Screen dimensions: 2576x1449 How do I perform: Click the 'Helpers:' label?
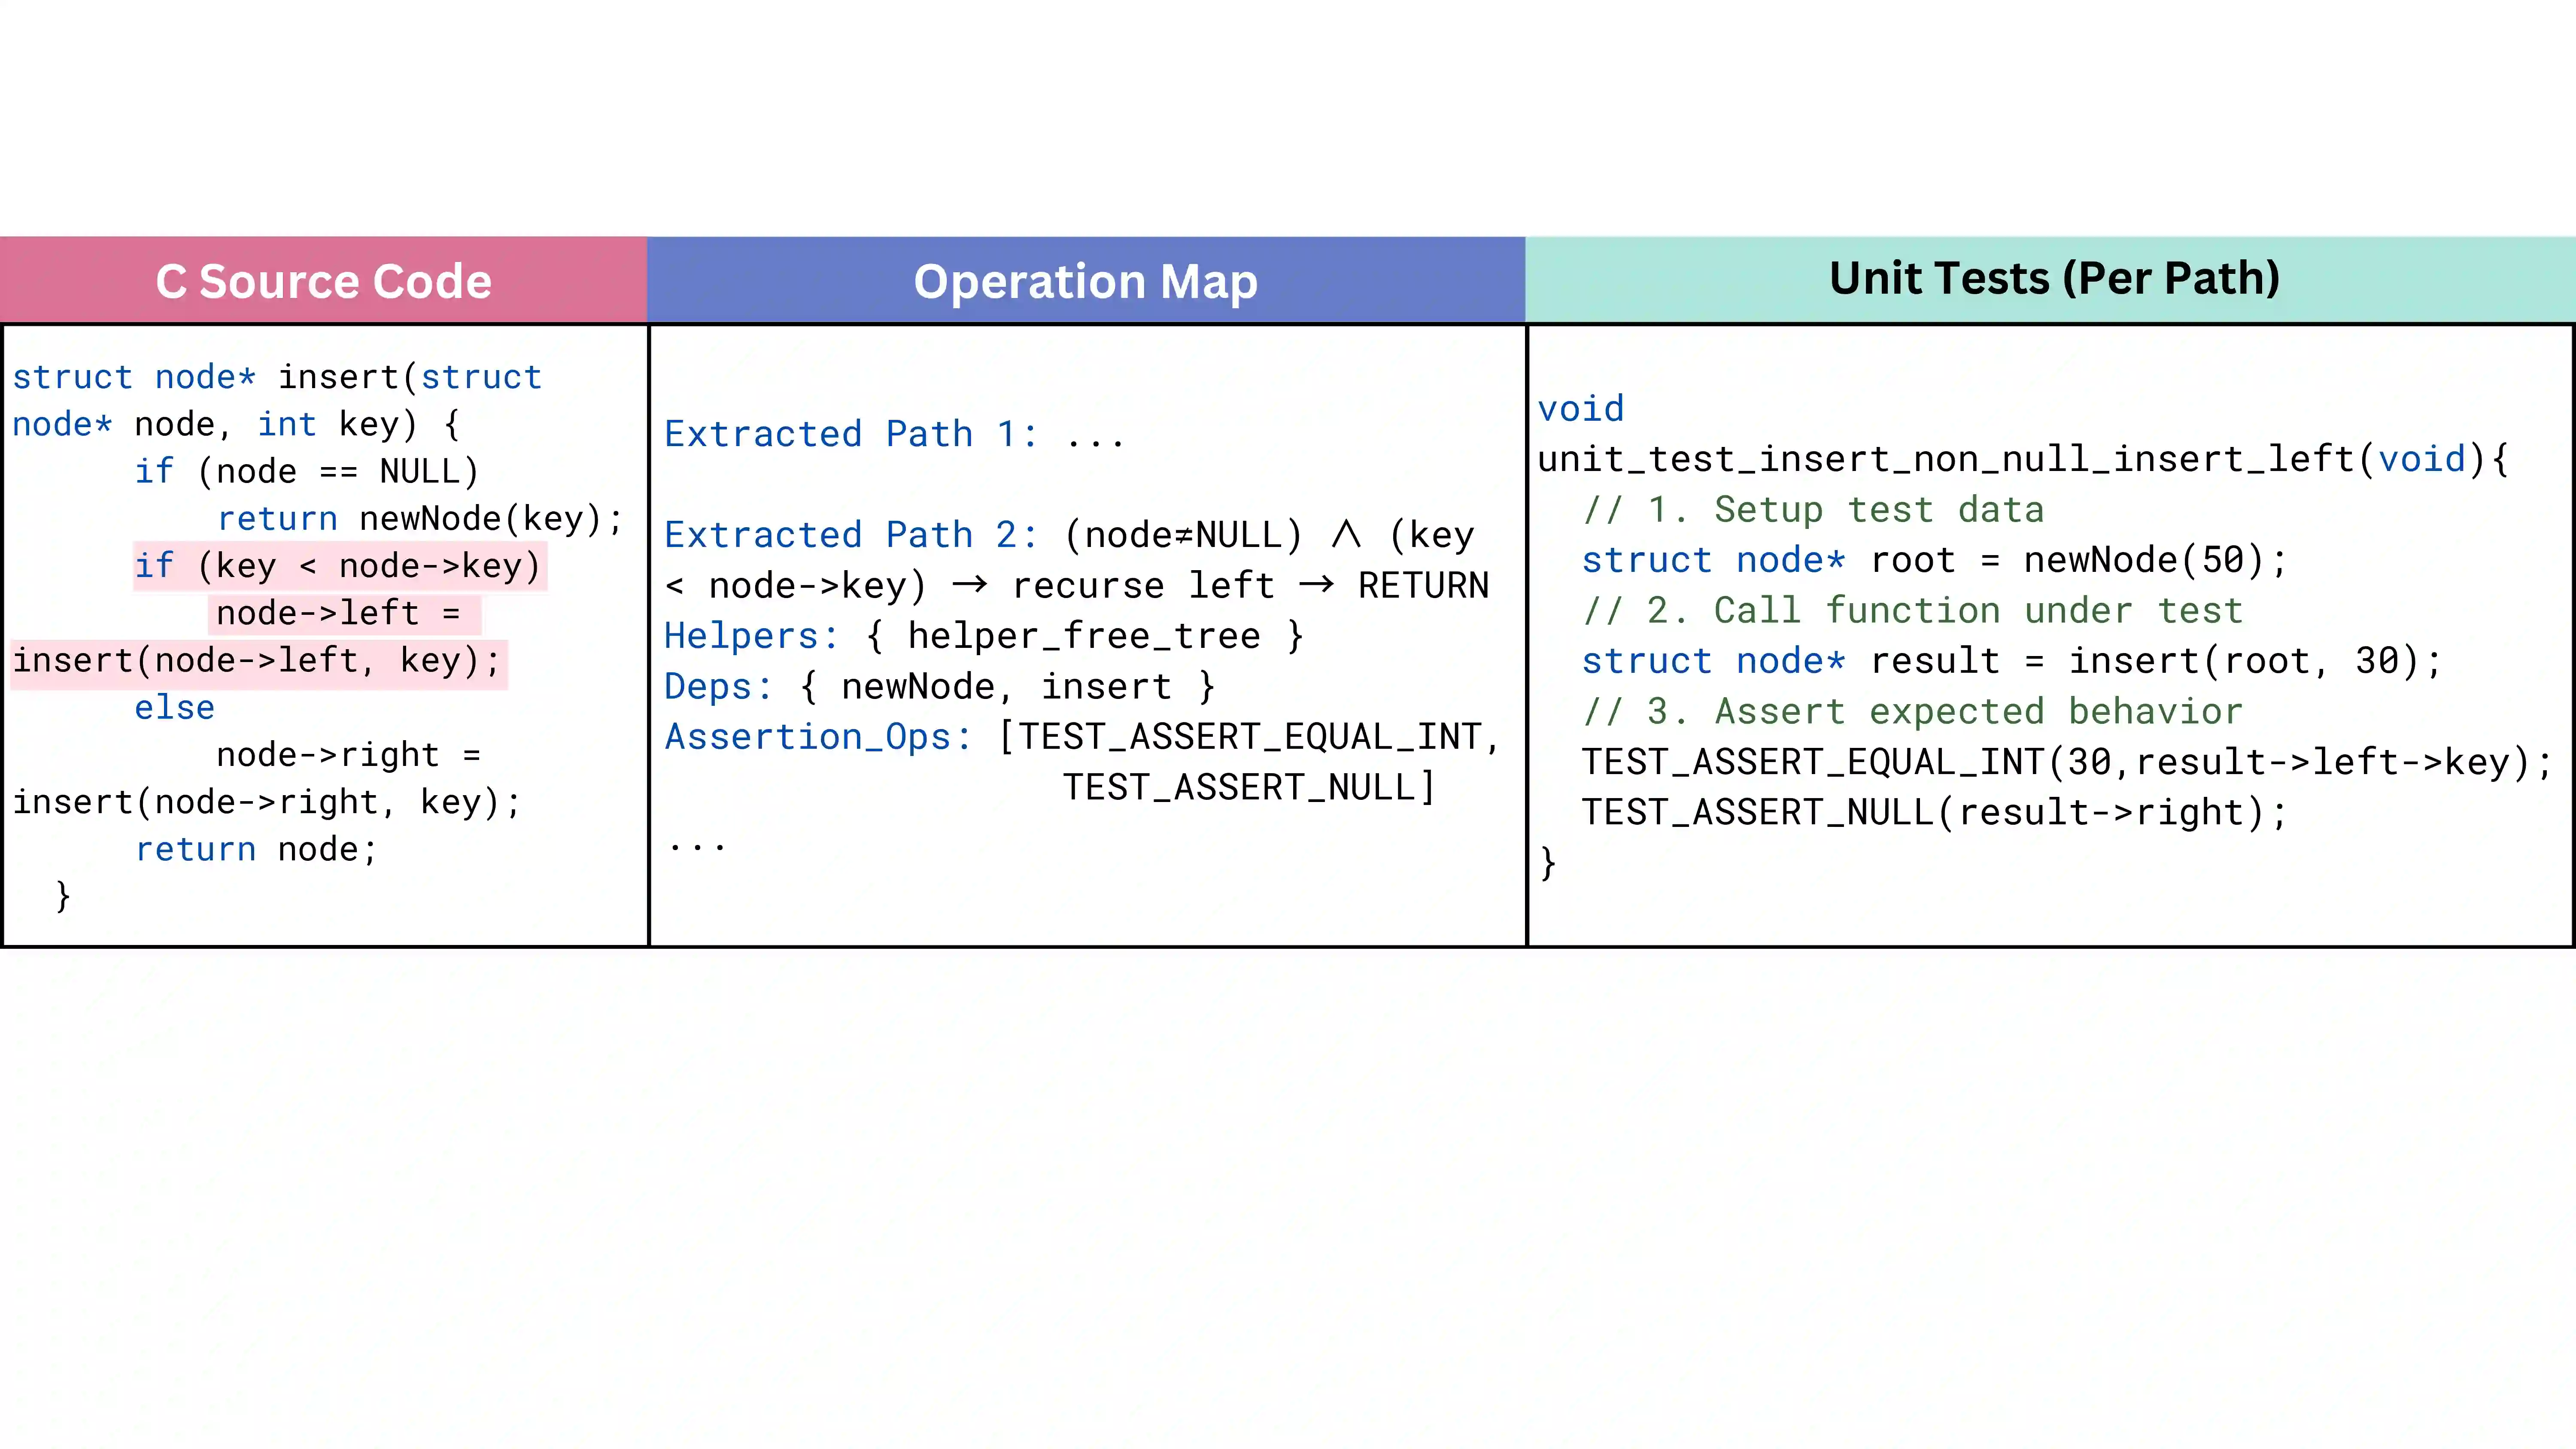751,636
